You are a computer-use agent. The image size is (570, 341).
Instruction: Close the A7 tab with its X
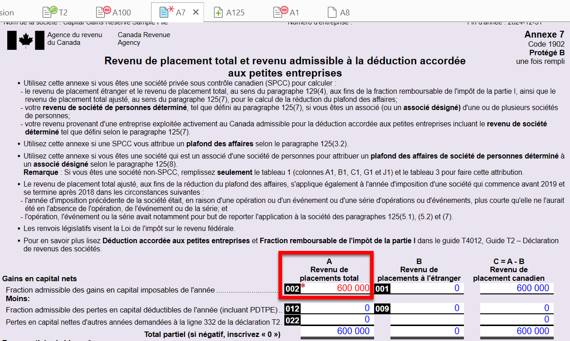[x=196, y=12]
